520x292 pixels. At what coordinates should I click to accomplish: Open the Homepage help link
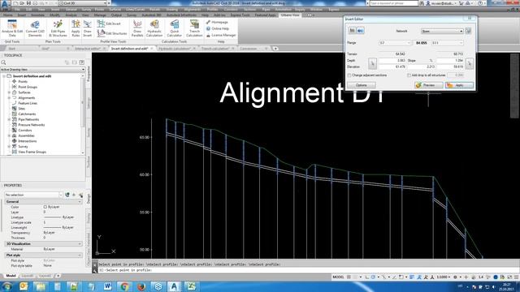[x=217, y=22]
